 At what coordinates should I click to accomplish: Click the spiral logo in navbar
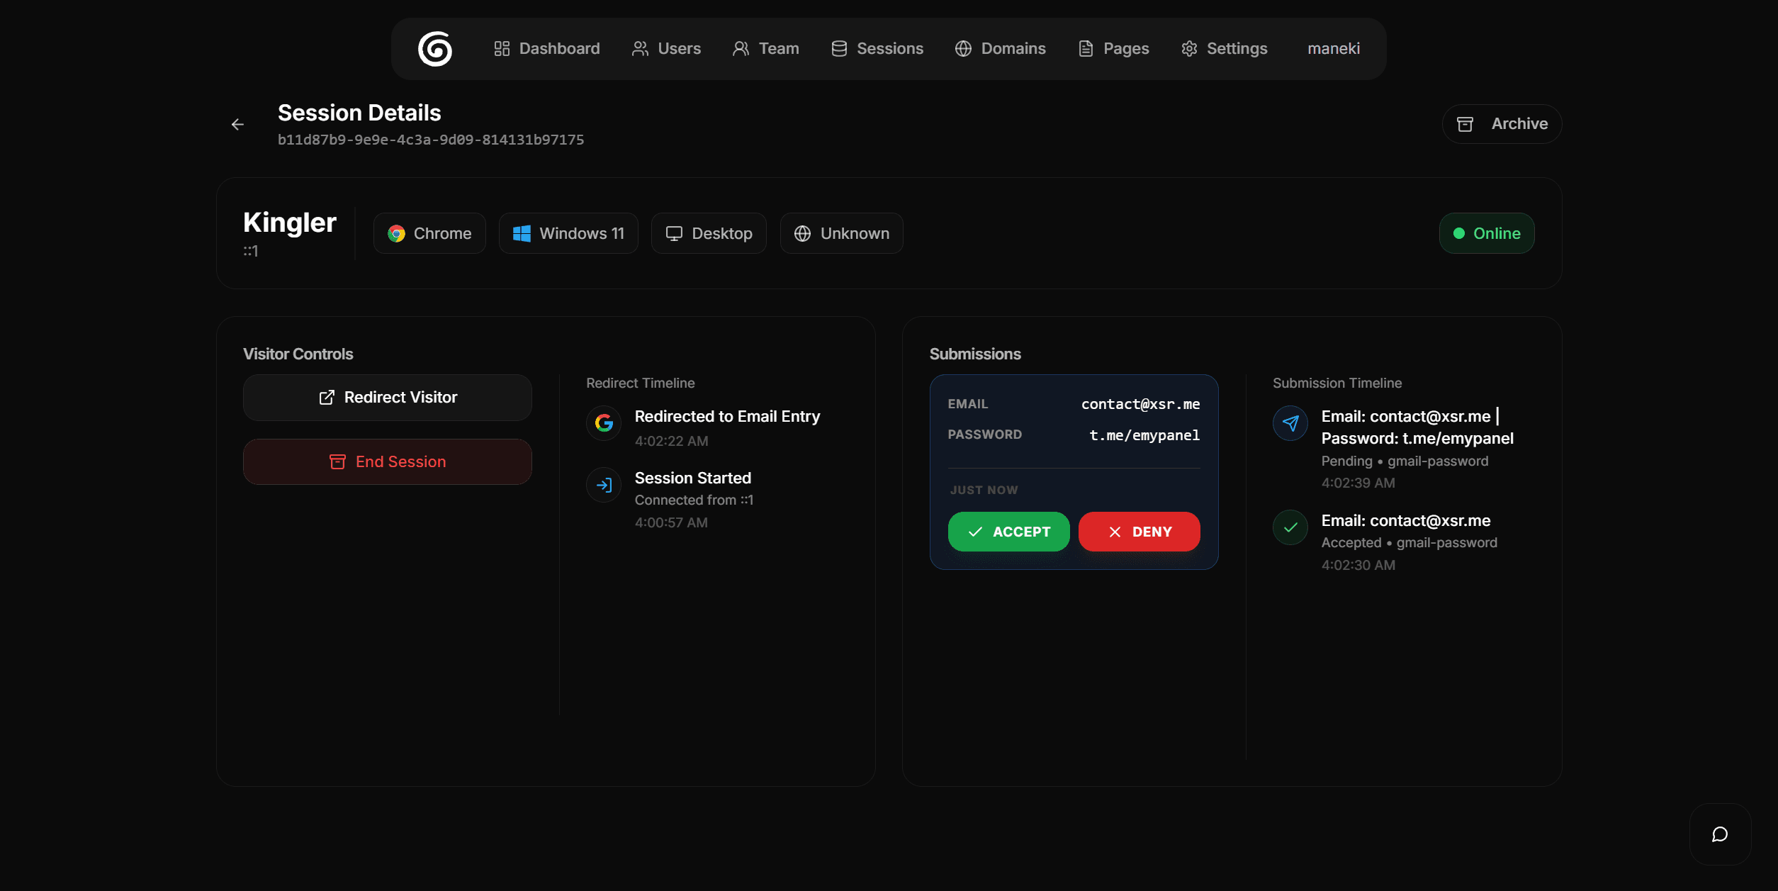(434, 49)
